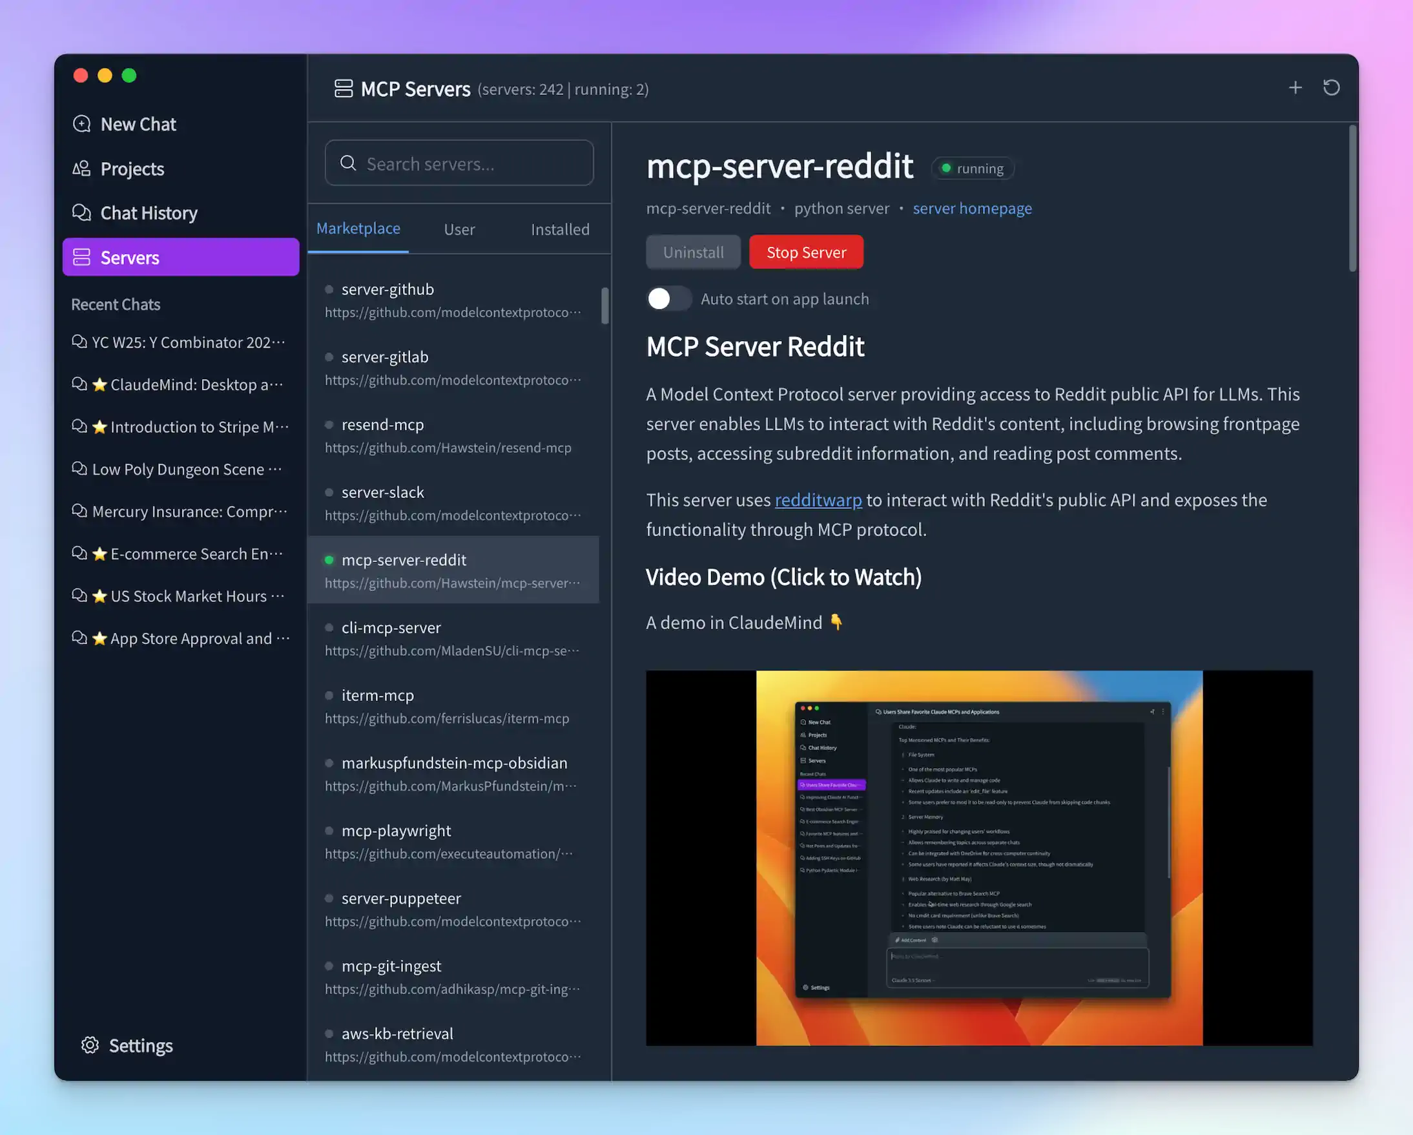
Task: Open Settings via the gear icon
Action: pos(90,1045)
